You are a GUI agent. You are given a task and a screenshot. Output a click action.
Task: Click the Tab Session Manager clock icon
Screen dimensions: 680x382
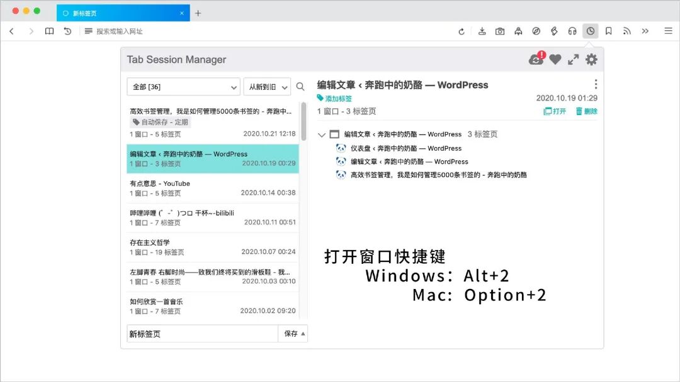pyautogui.click(x=590, y=31)
